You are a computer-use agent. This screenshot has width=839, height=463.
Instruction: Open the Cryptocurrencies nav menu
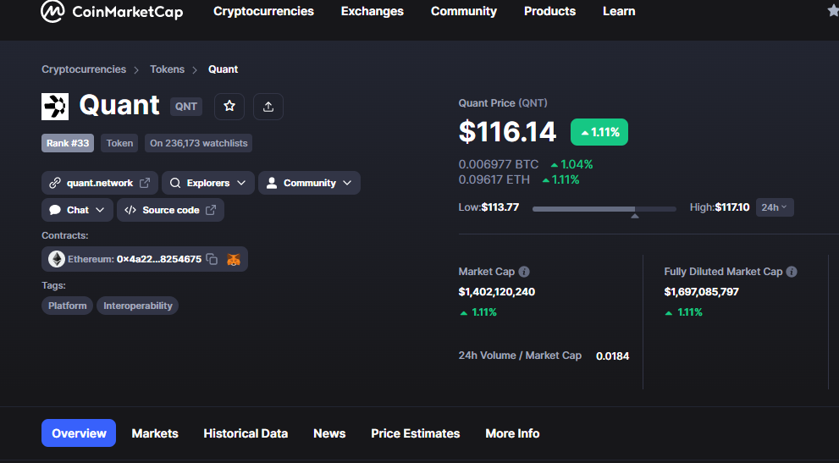click(x=264, y=11)
